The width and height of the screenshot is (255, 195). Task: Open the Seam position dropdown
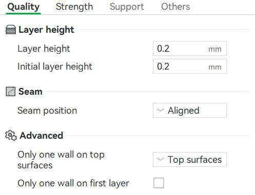click(x=190, y=110)
